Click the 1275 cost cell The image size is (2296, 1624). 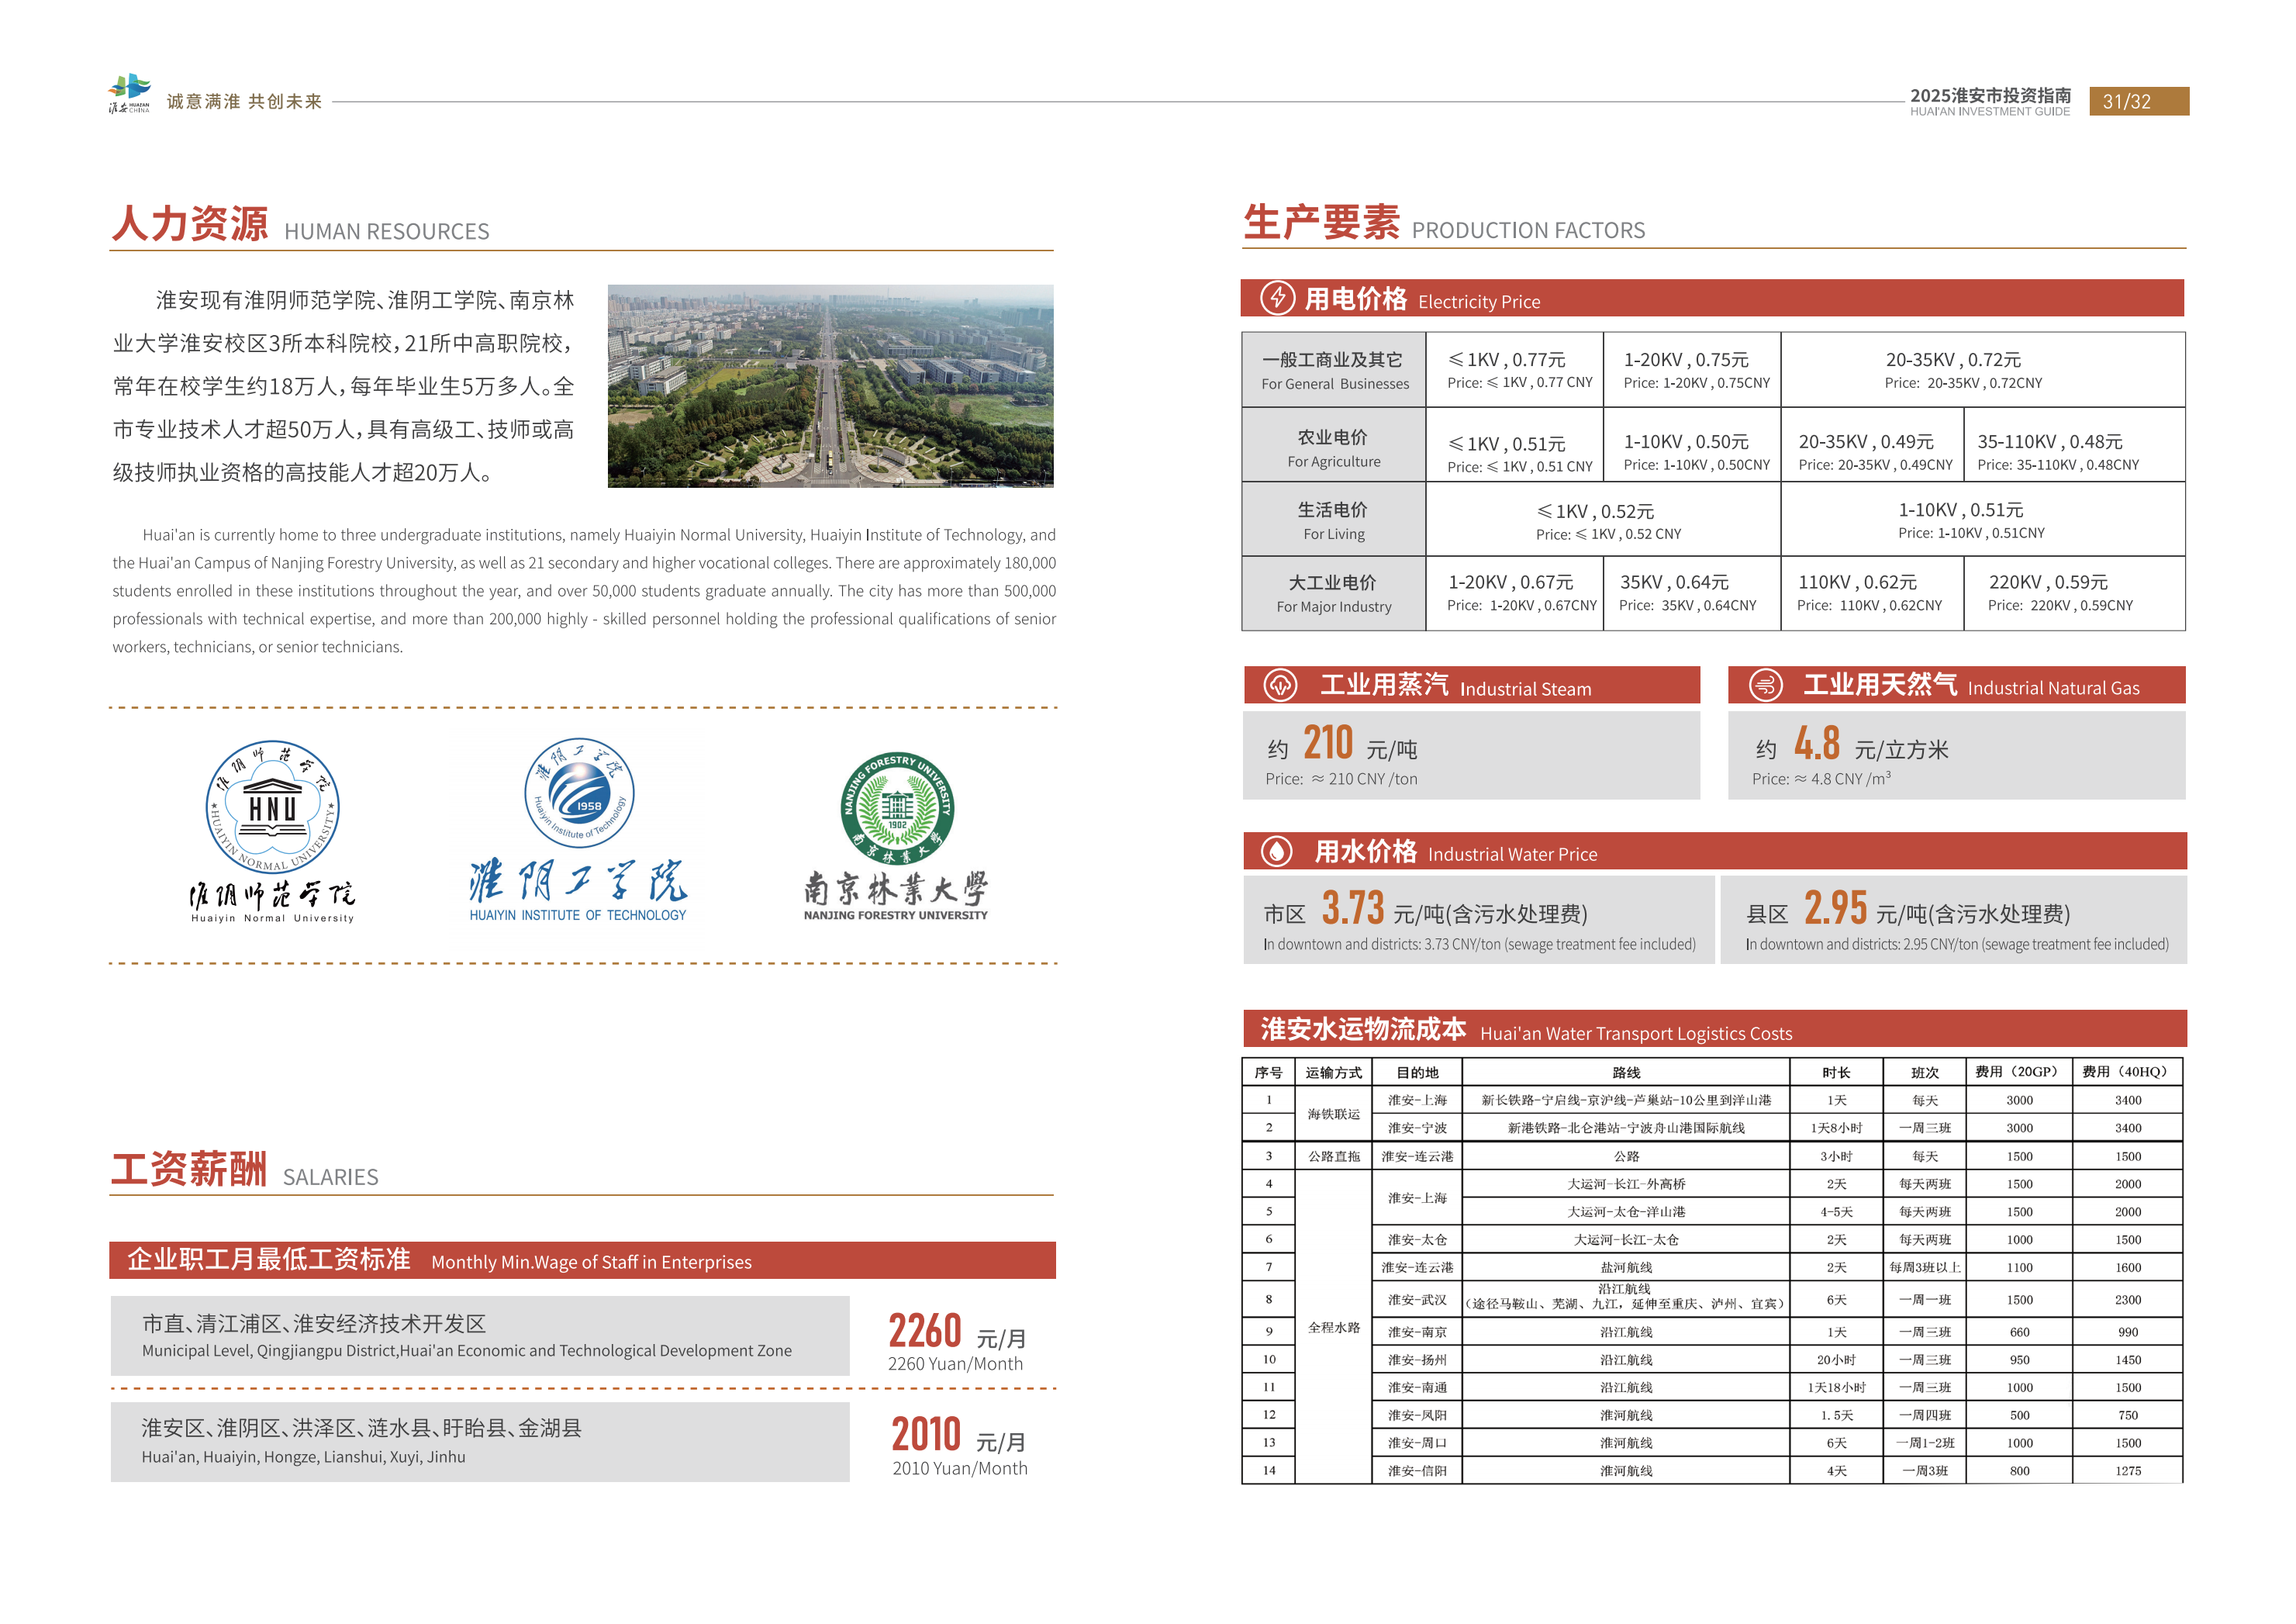tap(2127, 1471)
